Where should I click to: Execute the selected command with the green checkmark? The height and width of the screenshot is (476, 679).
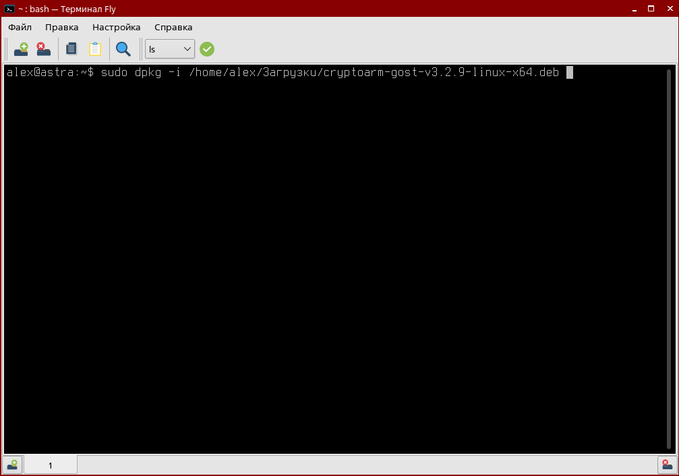click(x=207, y=48)
